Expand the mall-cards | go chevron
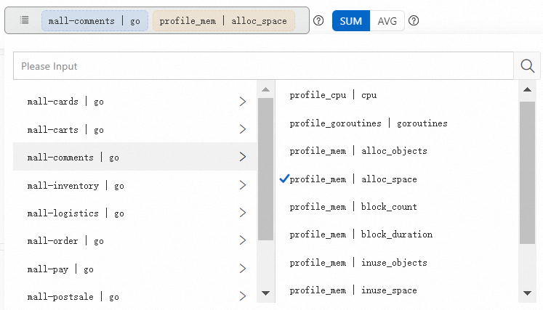543x310 pixels. pyautogui.click(x=243, y=102)
